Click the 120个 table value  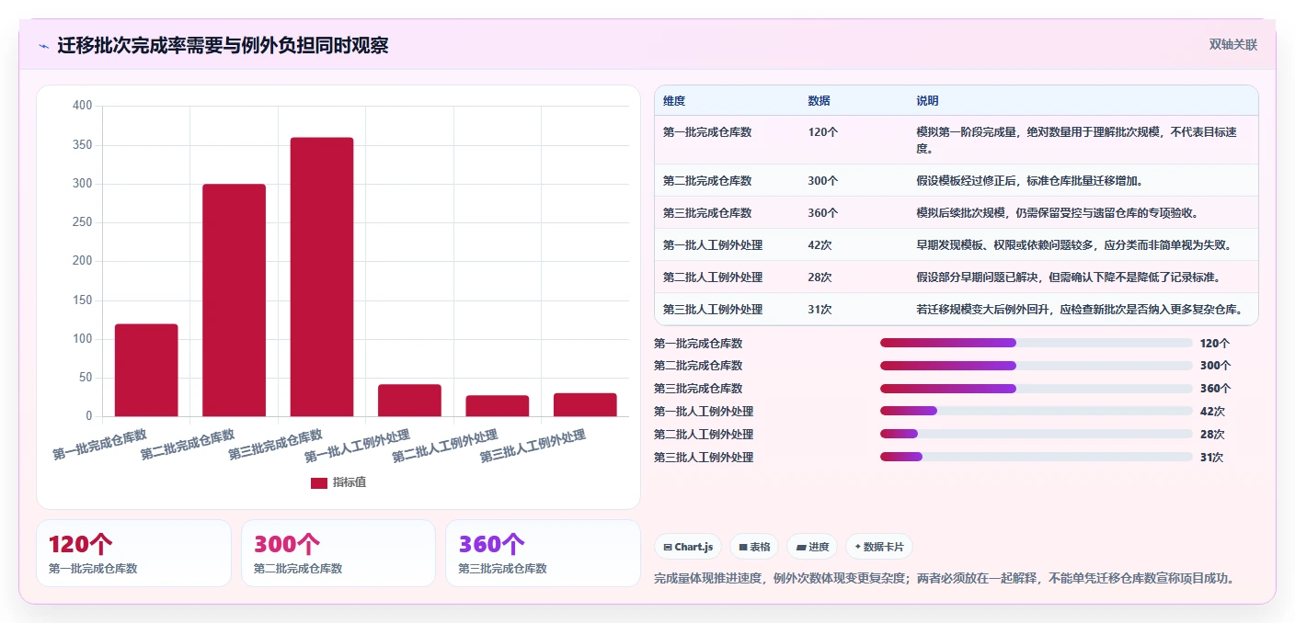[x=823, y=132]
